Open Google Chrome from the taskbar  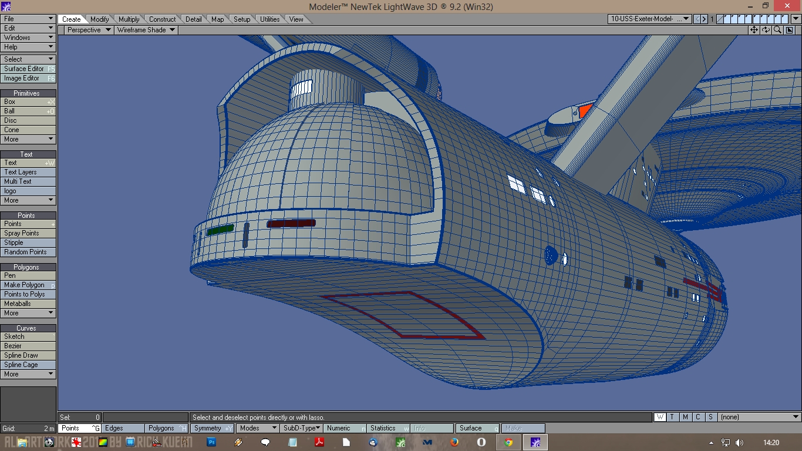click(x=508, y=442)
